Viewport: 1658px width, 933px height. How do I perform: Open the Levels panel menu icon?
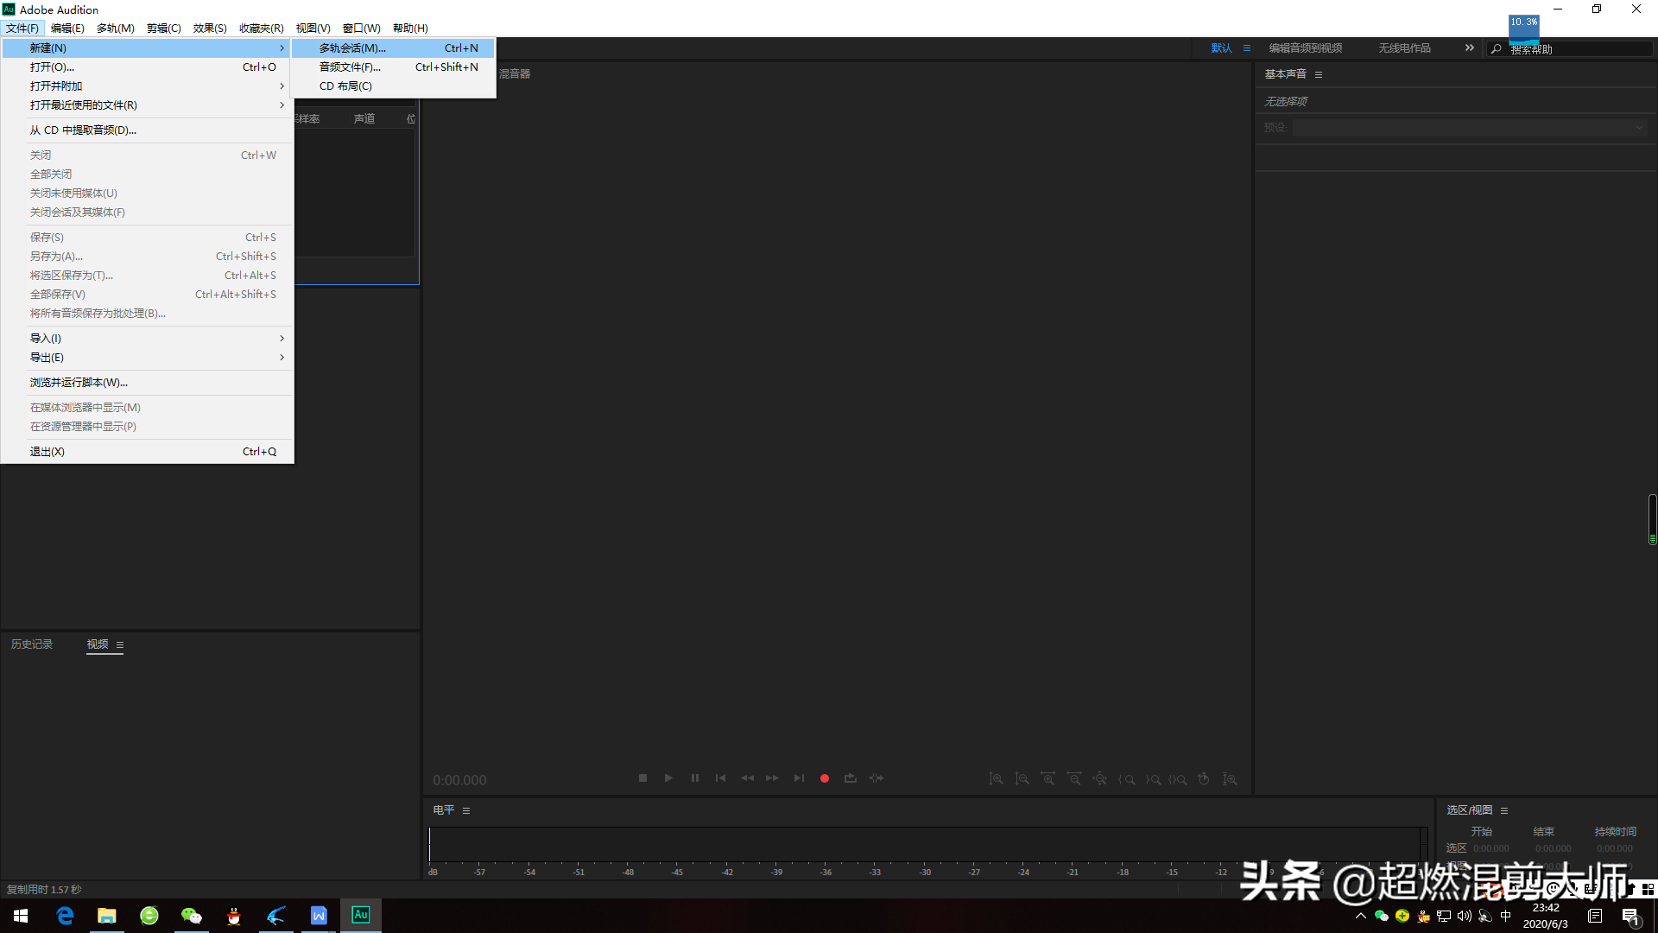[x=466, y=810]
